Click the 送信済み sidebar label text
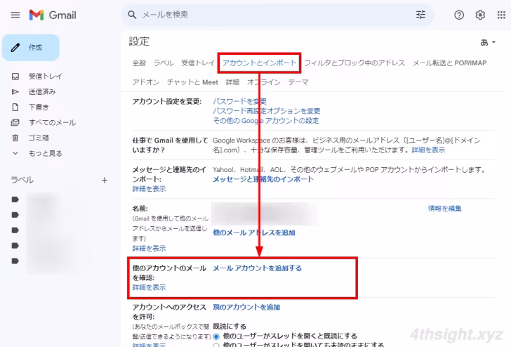 tap(42, 91)
